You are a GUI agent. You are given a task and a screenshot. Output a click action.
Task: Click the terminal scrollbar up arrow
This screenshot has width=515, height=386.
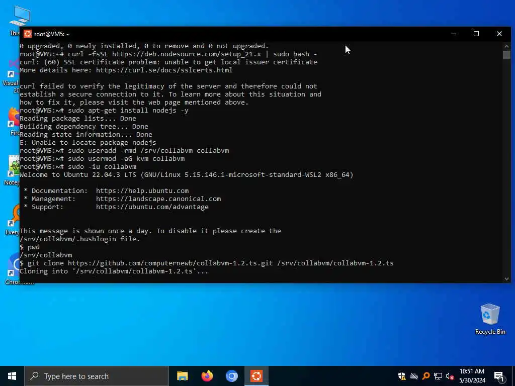click(506, 46)
